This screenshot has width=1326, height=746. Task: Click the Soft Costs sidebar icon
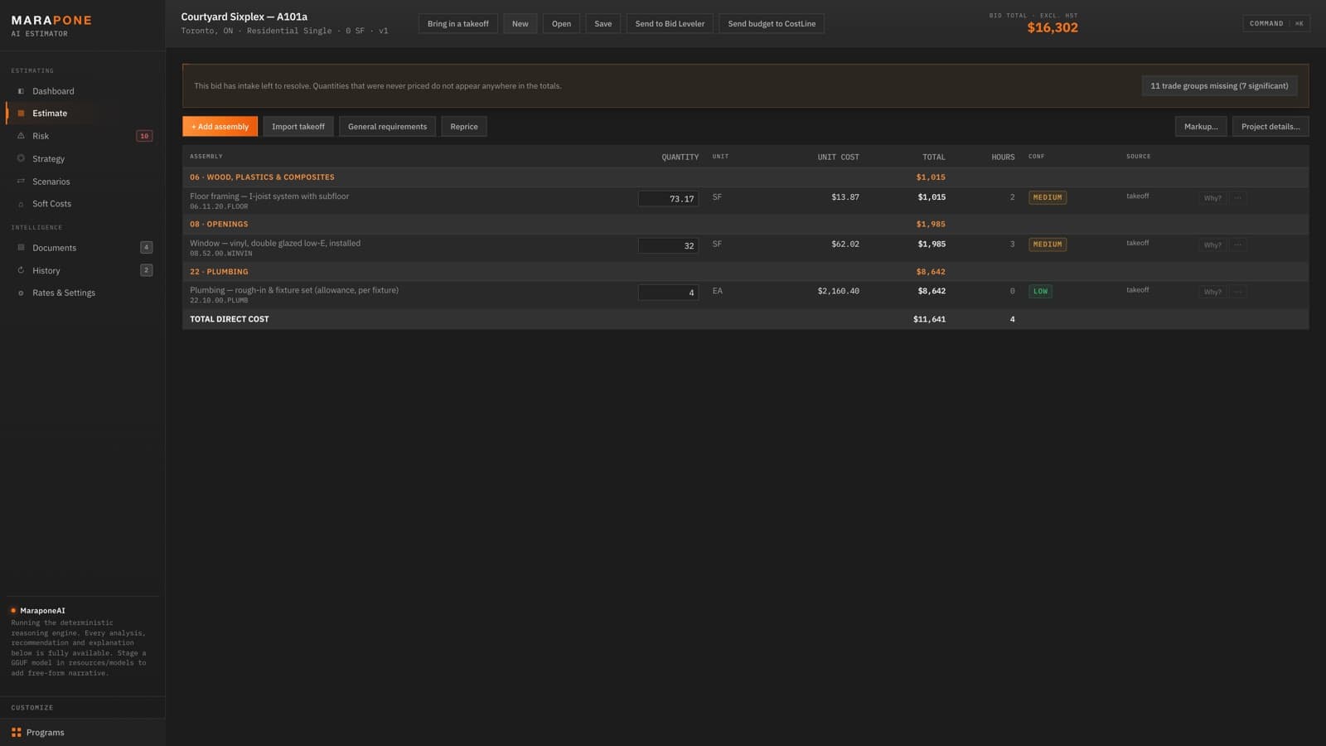[x=21, y=204]
